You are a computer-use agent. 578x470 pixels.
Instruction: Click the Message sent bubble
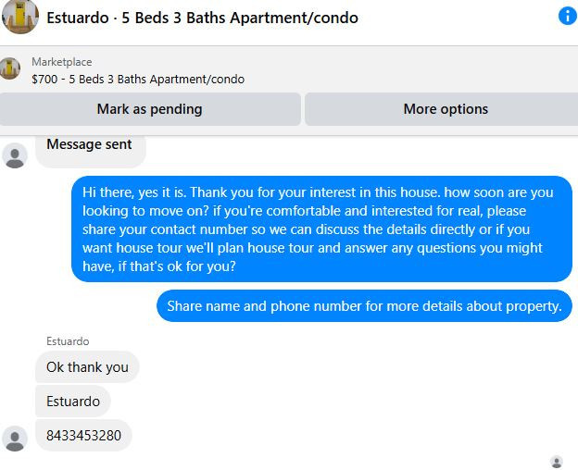click(91, 151)
